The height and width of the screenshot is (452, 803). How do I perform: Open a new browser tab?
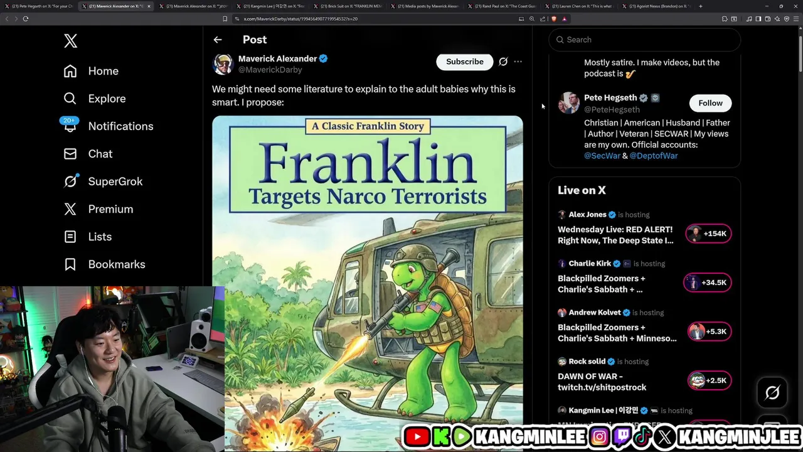[x=701, y=6]
